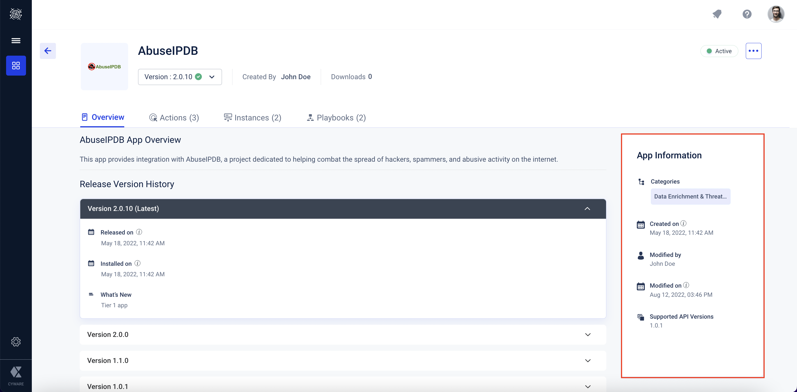This screenshot has width=797, height=392.
Task: Click the info icon beside Released on
Action: pyautogui.click(x=139, y=232)
